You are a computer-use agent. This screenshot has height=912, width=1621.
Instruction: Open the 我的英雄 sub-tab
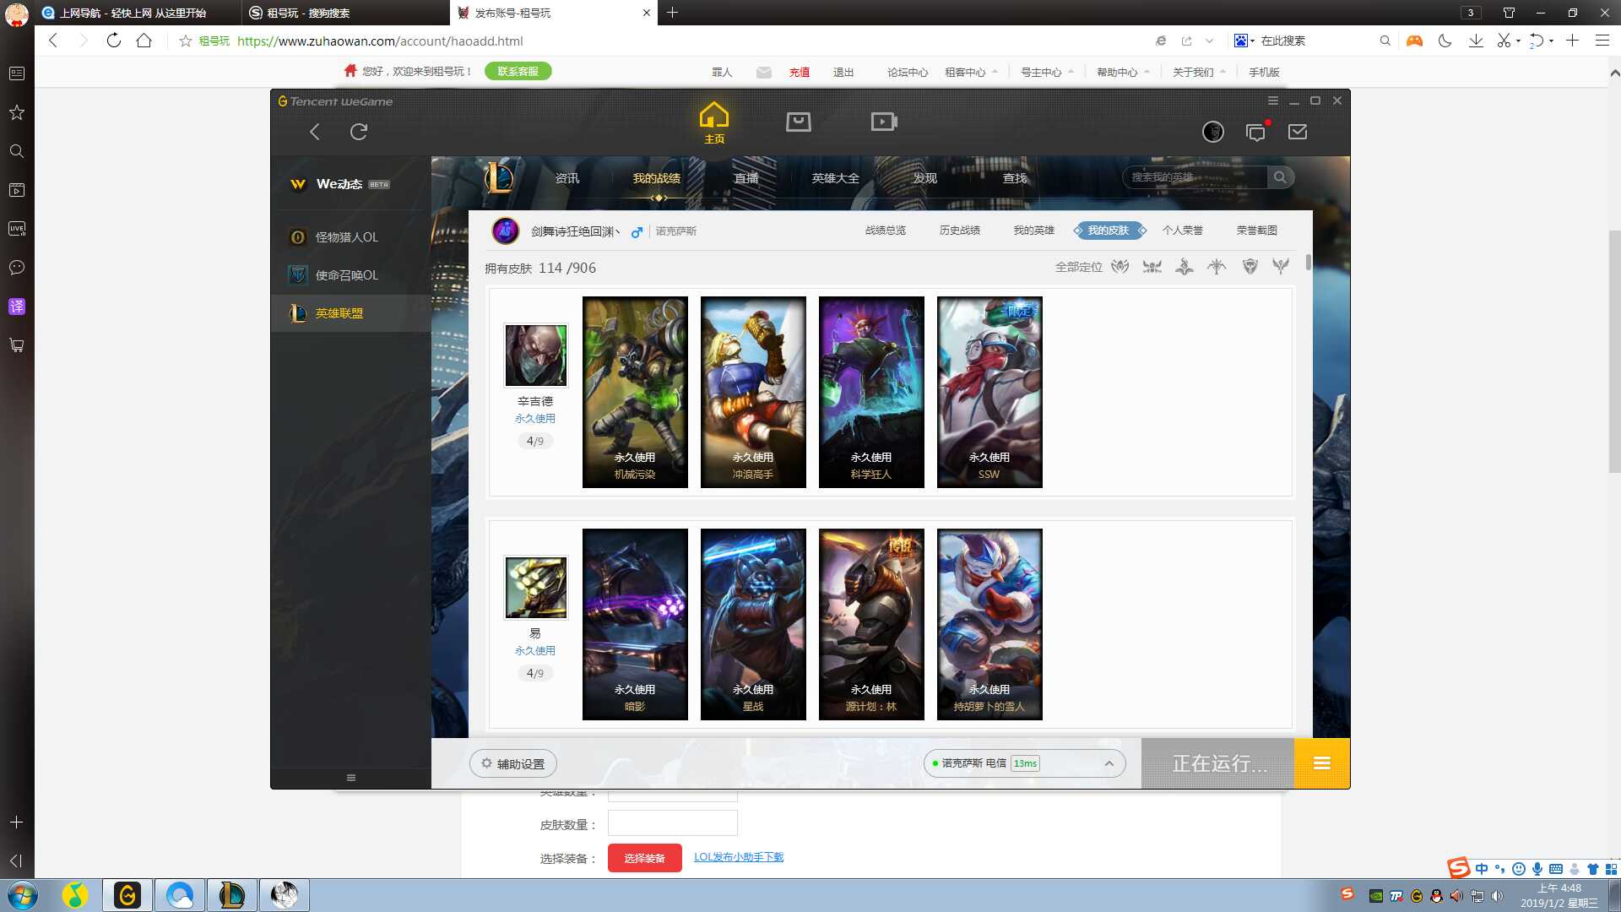(x=1034, y=231)
